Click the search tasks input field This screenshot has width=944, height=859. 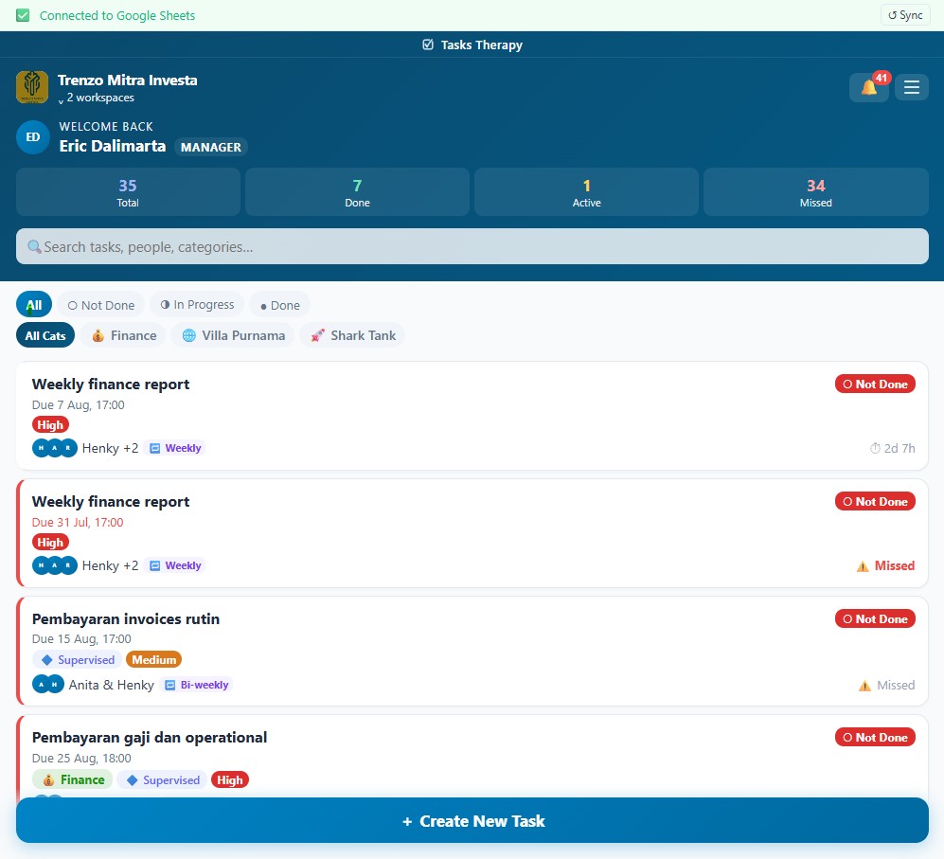pyautogui.click(x=472, y=246)
